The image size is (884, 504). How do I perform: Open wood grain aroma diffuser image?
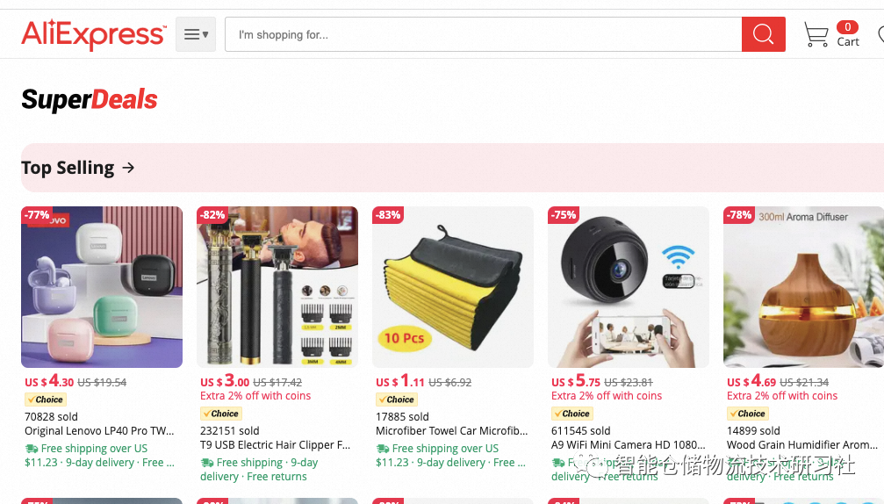(804, 287)
